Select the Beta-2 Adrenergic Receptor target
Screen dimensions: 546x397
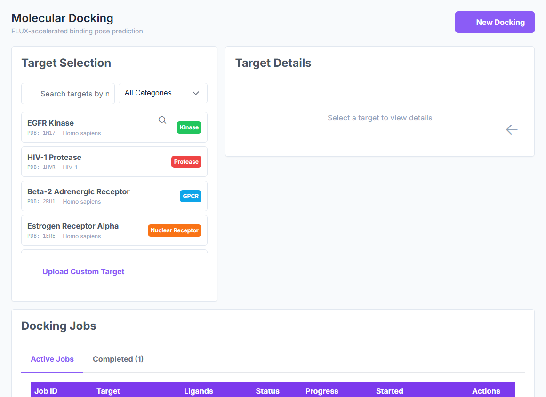click(114, 196)
